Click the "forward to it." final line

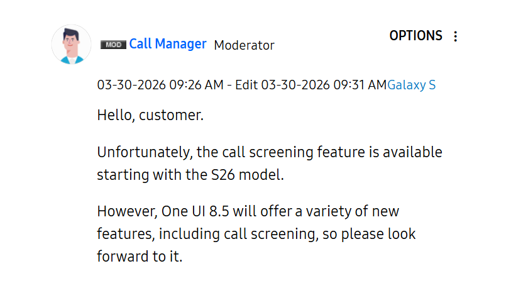(x=140, y=257)
